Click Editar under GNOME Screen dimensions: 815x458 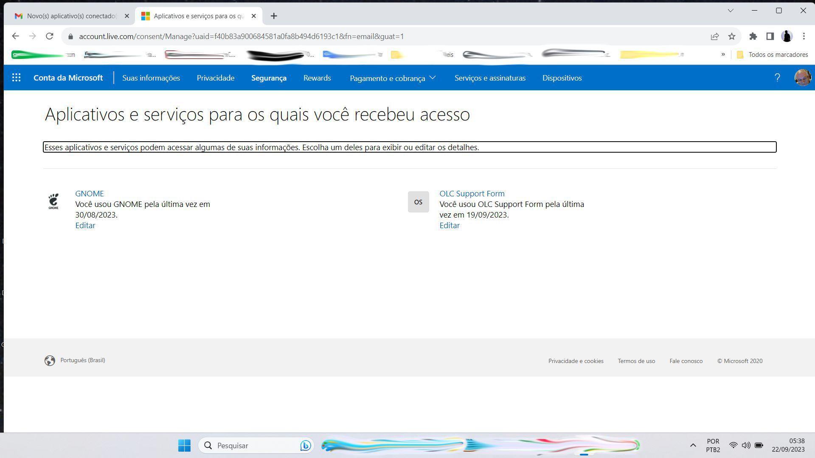[x=85, y=226]
